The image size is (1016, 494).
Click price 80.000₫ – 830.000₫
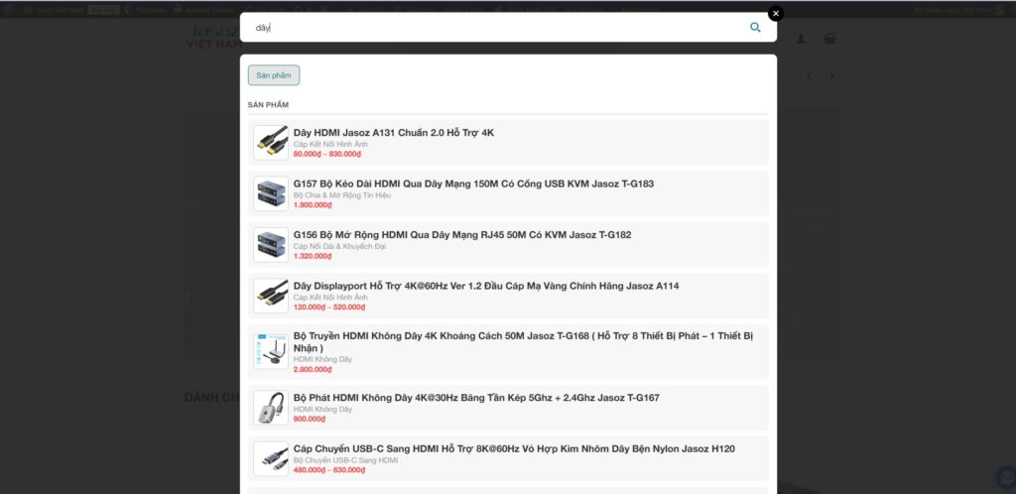327,154
